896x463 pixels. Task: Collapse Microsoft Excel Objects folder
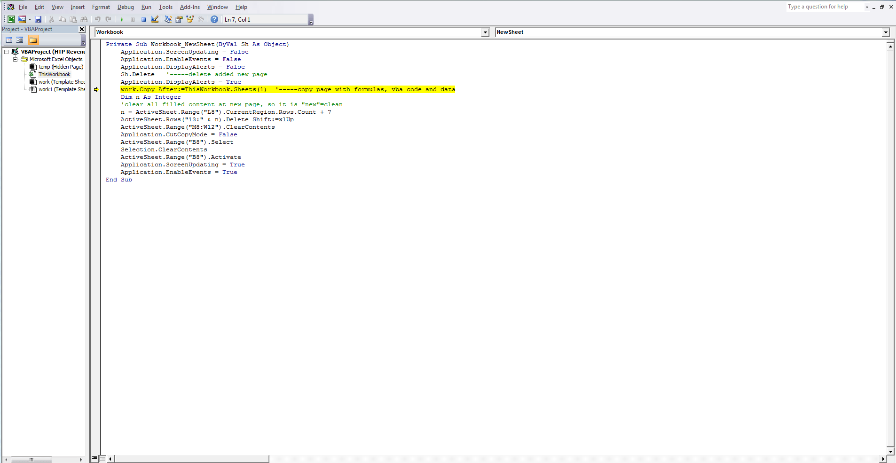(x=16, y=59)
